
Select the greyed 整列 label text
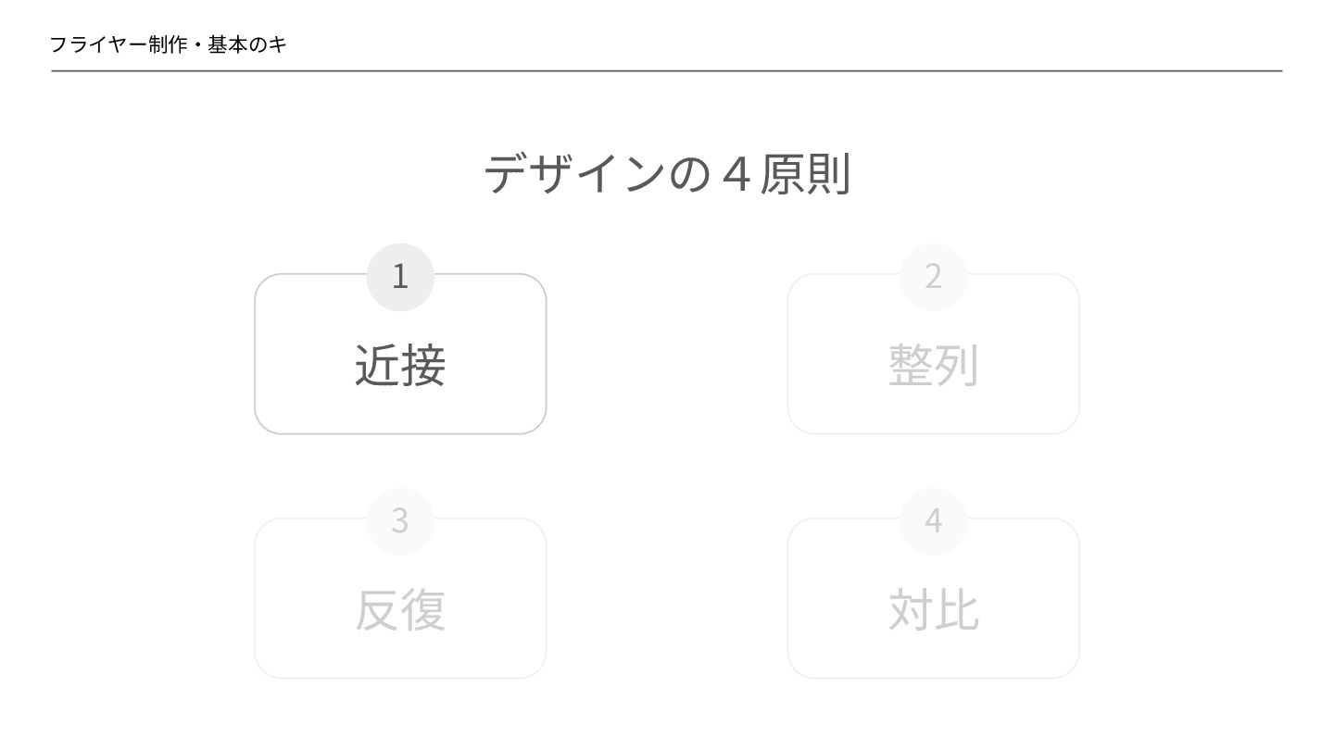point(933,365)
